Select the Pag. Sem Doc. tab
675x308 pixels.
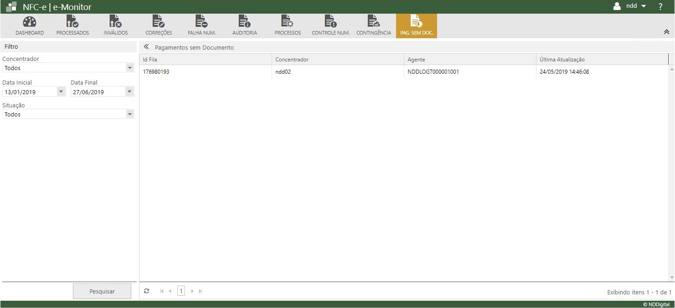point(416,25)
